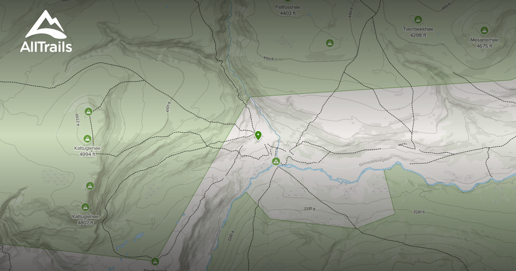Click the Kattuglehøe 4807 ft name label
The width and height of the screenshot is (516, 271).
pyautogui.click(x=85, y=219)
